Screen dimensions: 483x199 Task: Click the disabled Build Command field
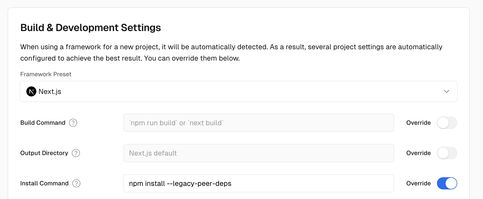click(259, 123)
